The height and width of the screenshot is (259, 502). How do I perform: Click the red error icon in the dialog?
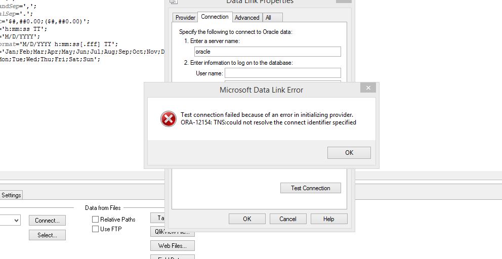168,119
